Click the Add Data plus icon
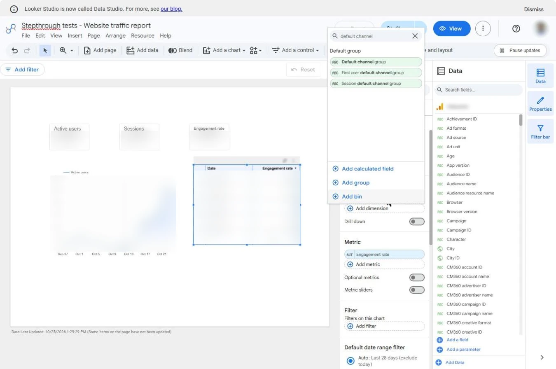 (439, 362)
